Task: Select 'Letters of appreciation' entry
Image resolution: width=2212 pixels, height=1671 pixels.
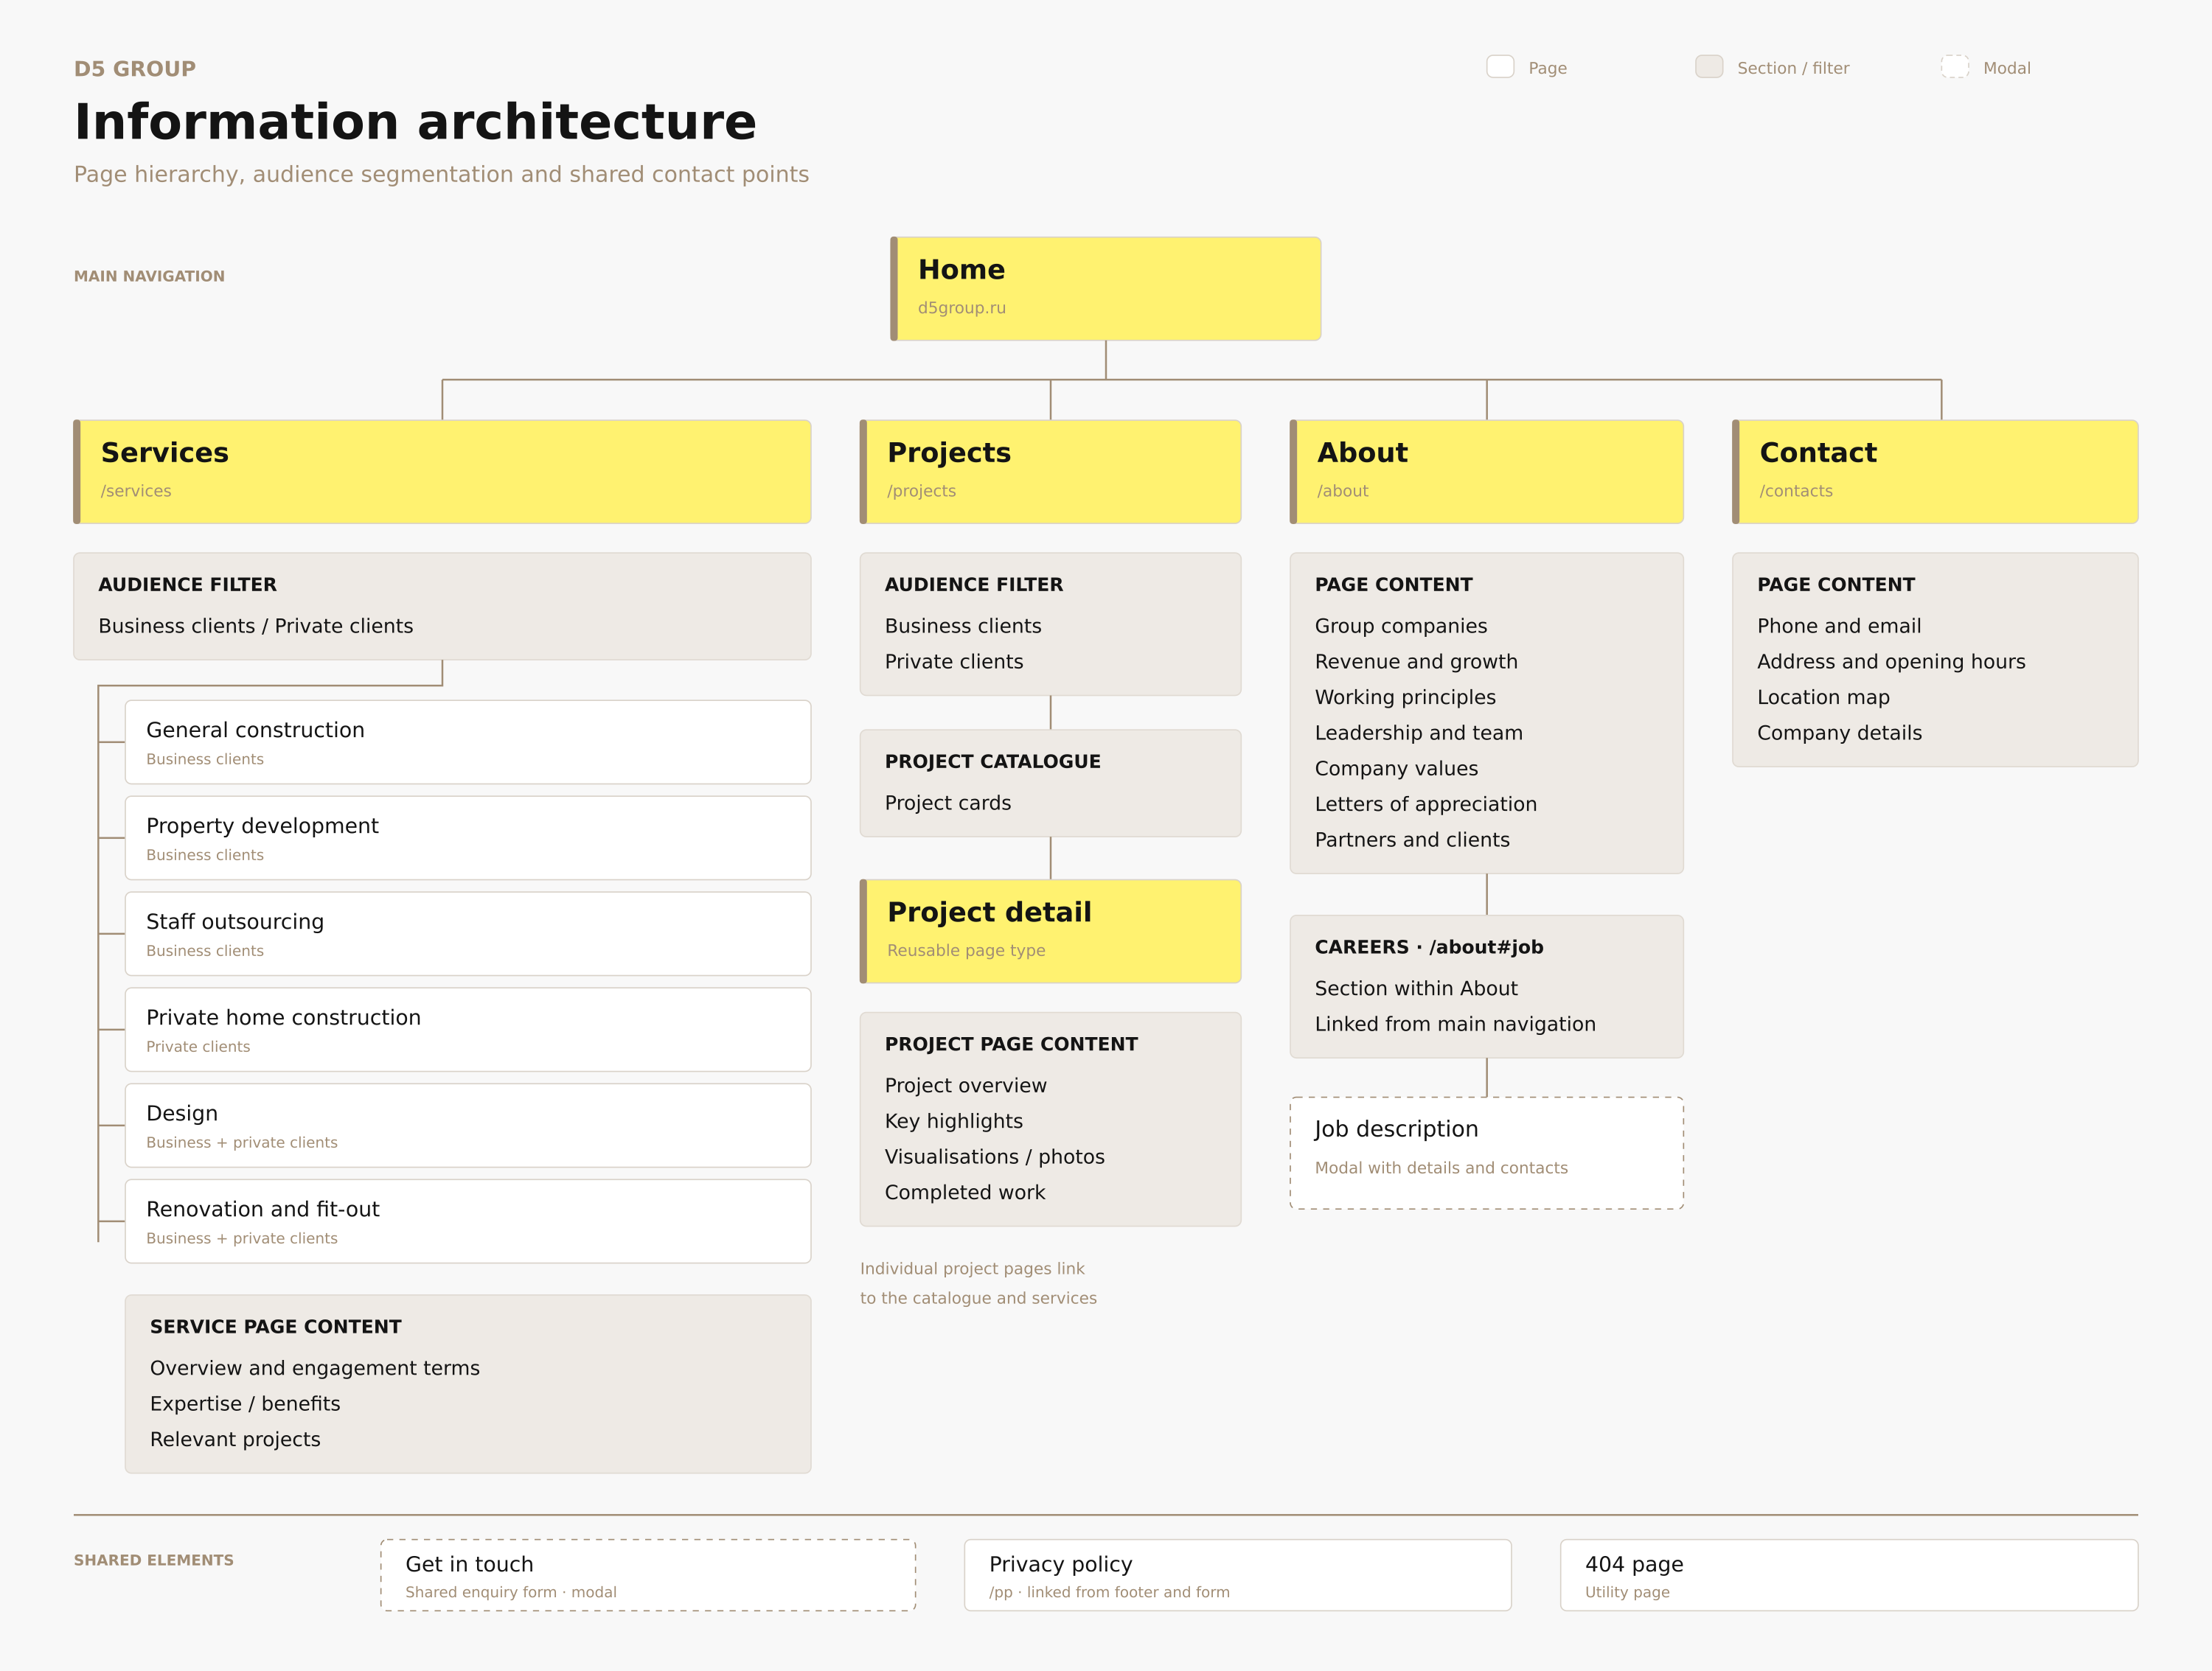Action: (x=1426, y=804)
